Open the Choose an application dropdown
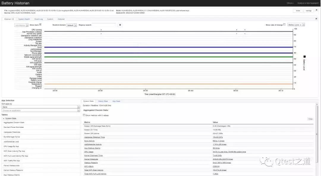This screenshot has width=321, height=176. [x=40, y=110]
